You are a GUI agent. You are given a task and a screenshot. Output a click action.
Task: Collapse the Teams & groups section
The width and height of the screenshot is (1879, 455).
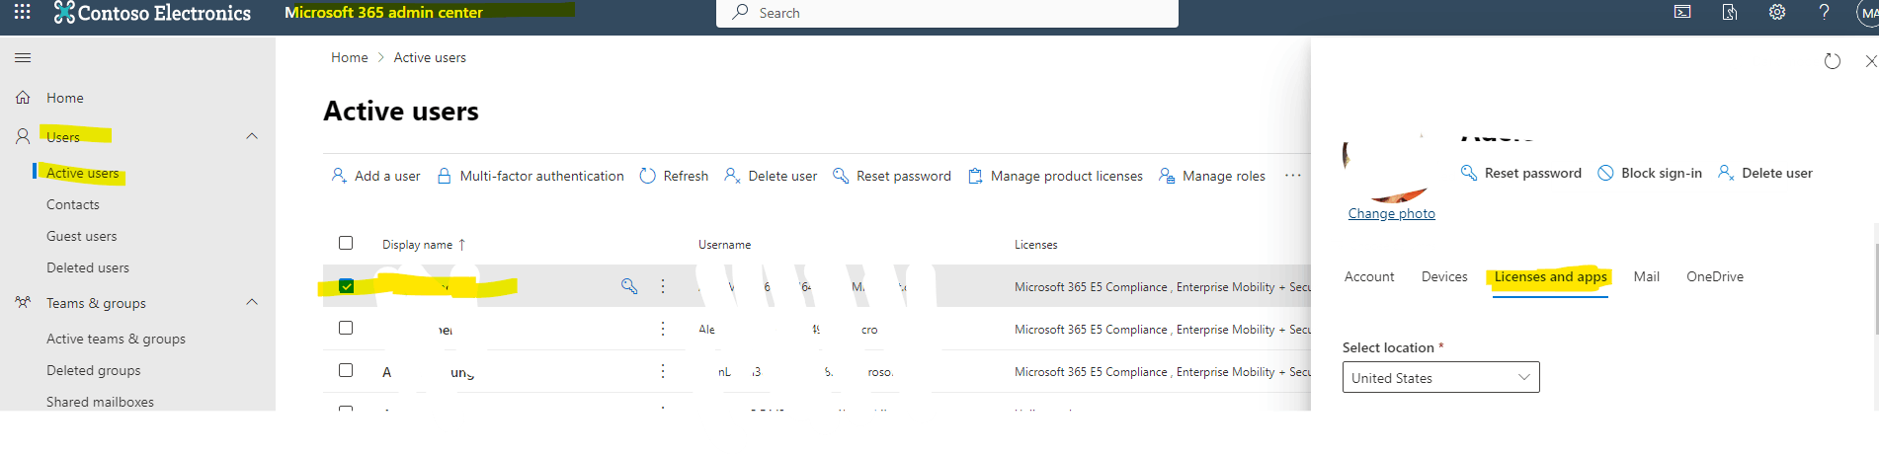click(x=252, y=302)
